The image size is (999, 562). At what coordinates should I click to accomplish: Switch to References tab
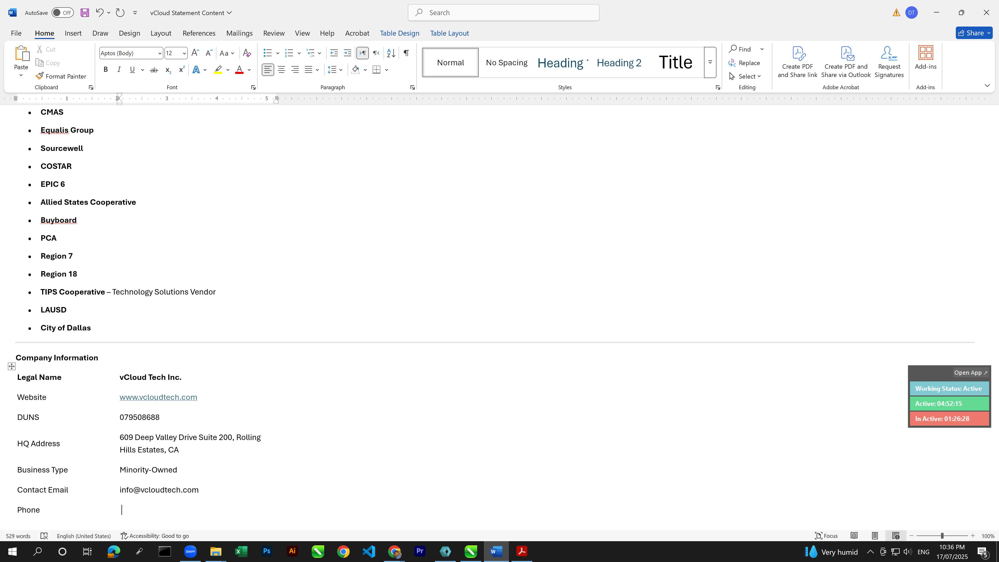pyautogui.click(x=199, y=33)
